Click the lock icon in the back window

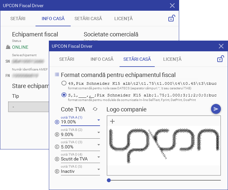(x=172, y=18)
